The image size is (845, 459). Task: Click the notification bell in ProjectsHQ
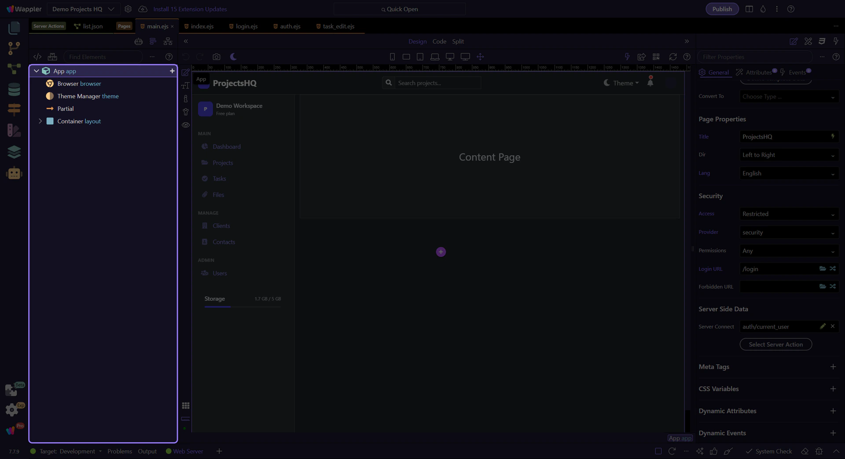tap(650, 82)
